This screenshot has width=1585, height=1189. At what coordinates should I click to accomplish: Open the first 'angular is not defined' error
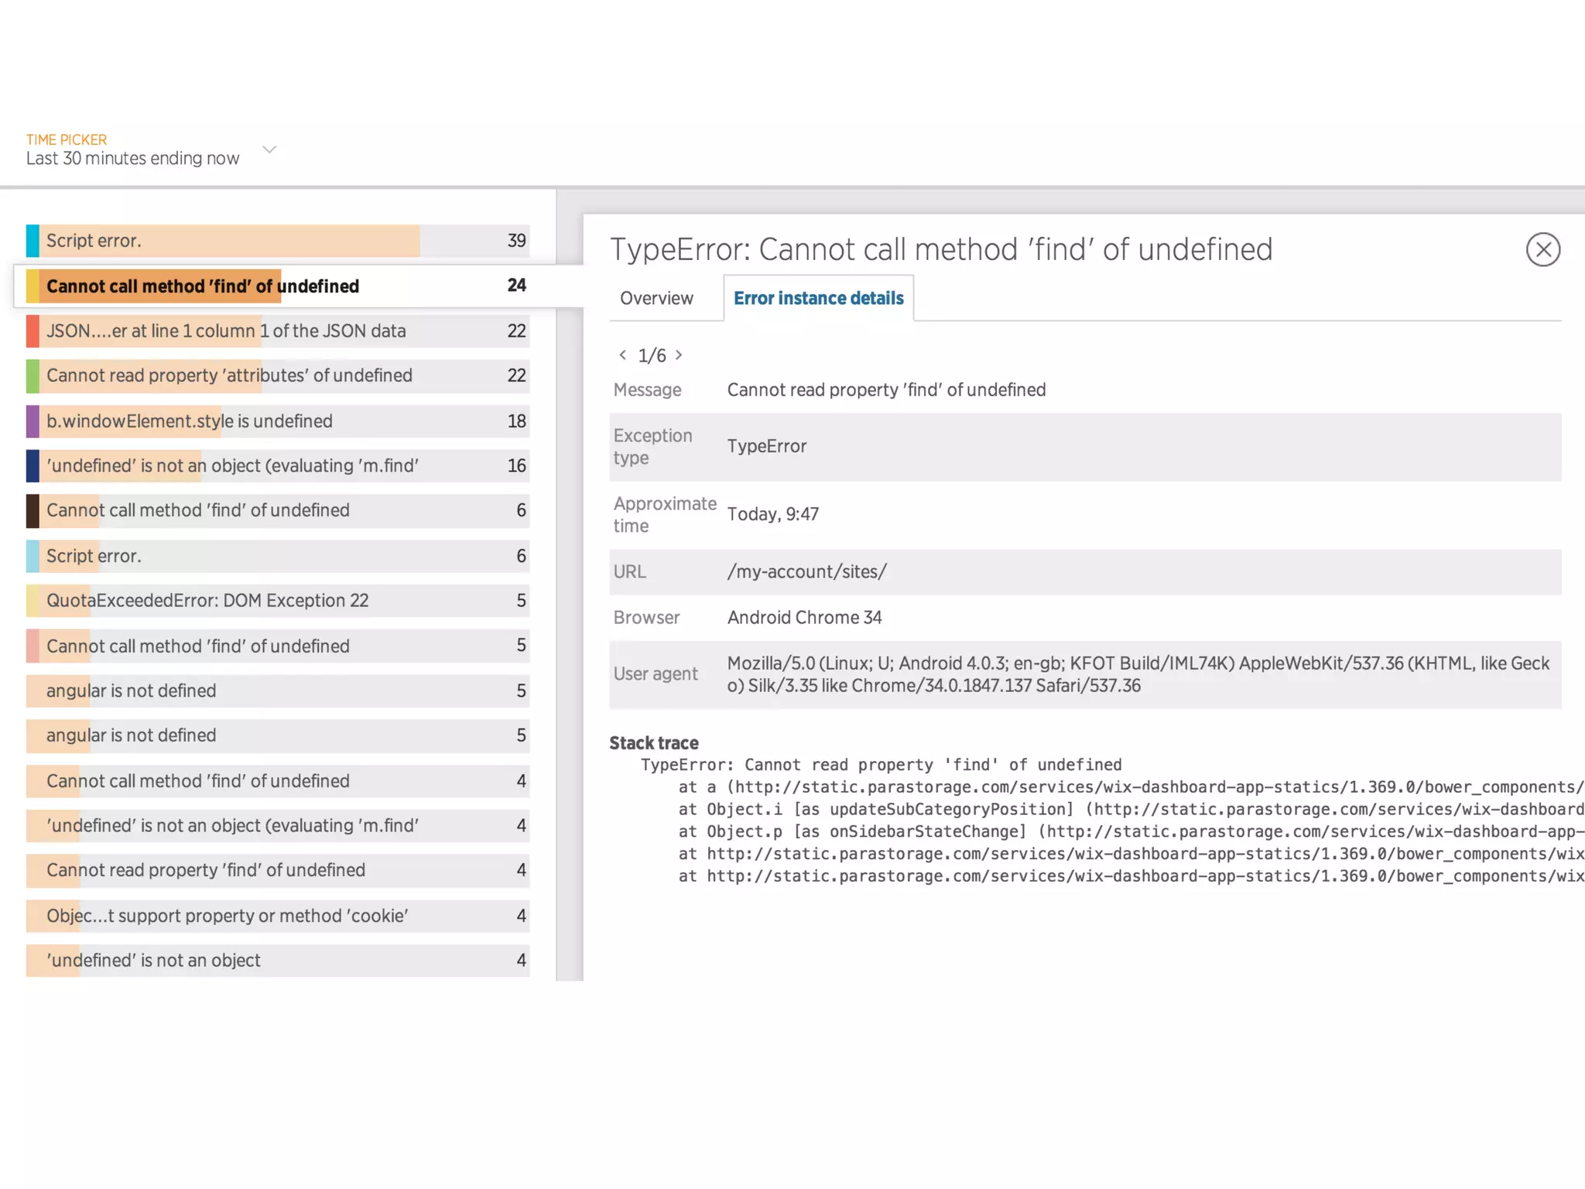(132, 690)
